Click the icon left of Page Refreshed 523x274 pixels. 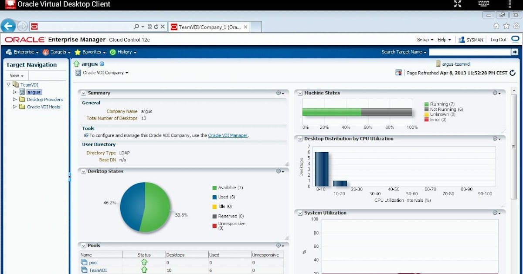(x=398, y=73)
